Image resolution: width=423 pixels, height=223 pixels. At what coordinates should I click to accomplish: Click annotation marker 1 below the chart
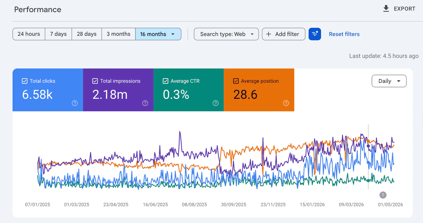pyautogui.click(x=383, y=195)
